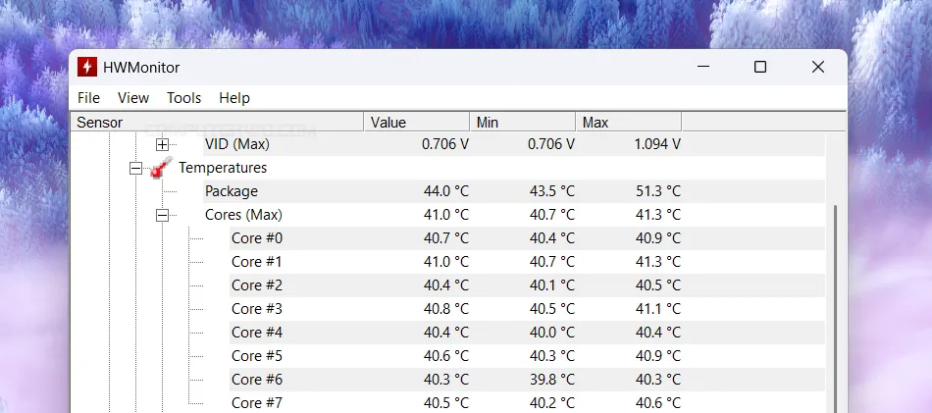Click the vertical scrollbar thumb

835,309
